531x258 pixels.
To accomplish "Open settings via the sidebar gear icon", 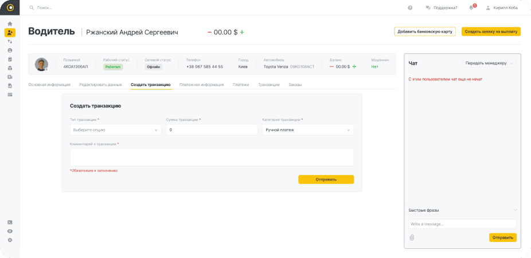I will coord(10,240).
